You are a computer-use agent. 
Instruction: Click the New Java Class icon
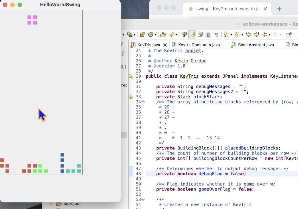point(151,35)
